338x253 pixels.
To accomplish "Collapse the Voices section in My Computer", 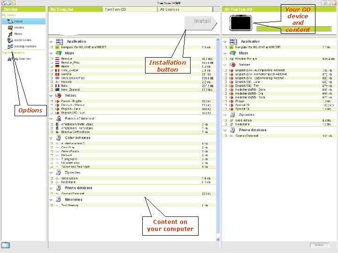I will click(x=51, y=96).
